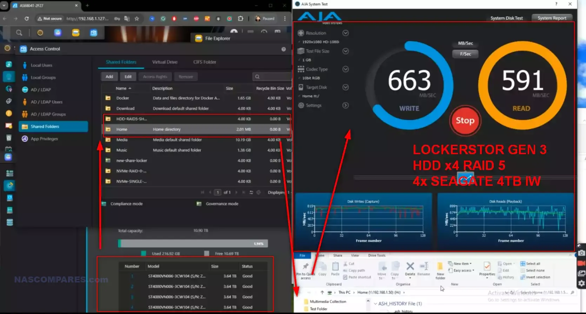Create a New folder from ribbon
Image resolution: width=586 pixels, height=314 pixels.
click(x=440, y=271)
